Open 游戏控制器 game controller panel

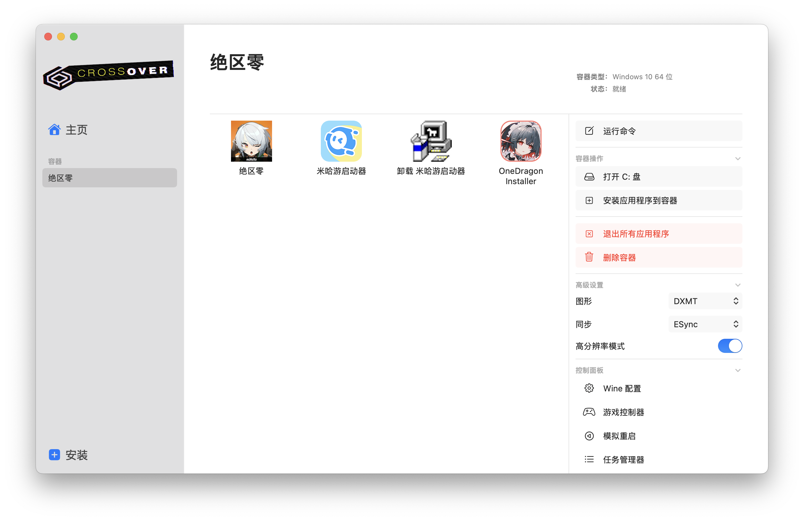click(623, 412)
